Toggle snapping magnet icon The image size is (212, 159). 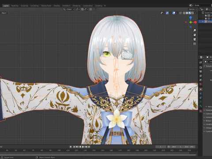(x=82, y=9)
